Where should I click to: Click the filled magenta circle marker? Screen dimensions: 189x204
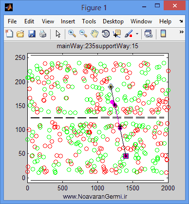click(x=112, y=102)
